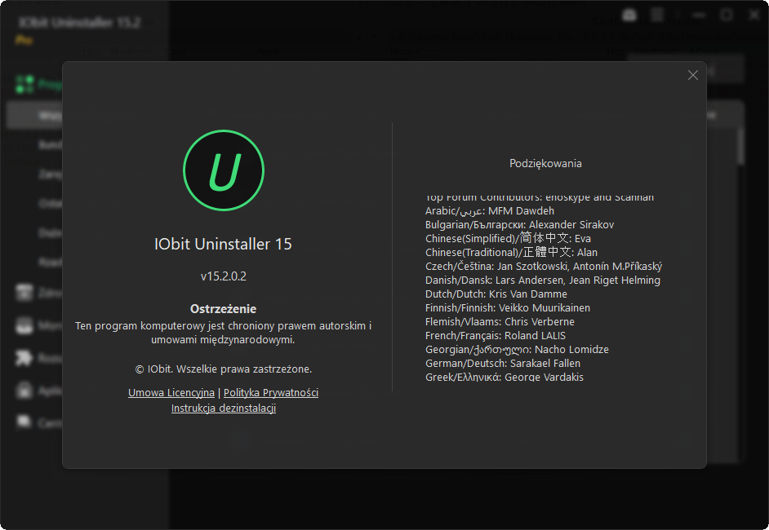The width and height of the screenshot is (769, 530).
Task: Click the Monitor instalacji sidebar icon behind the dialog
Action: [x=24, y=325]
